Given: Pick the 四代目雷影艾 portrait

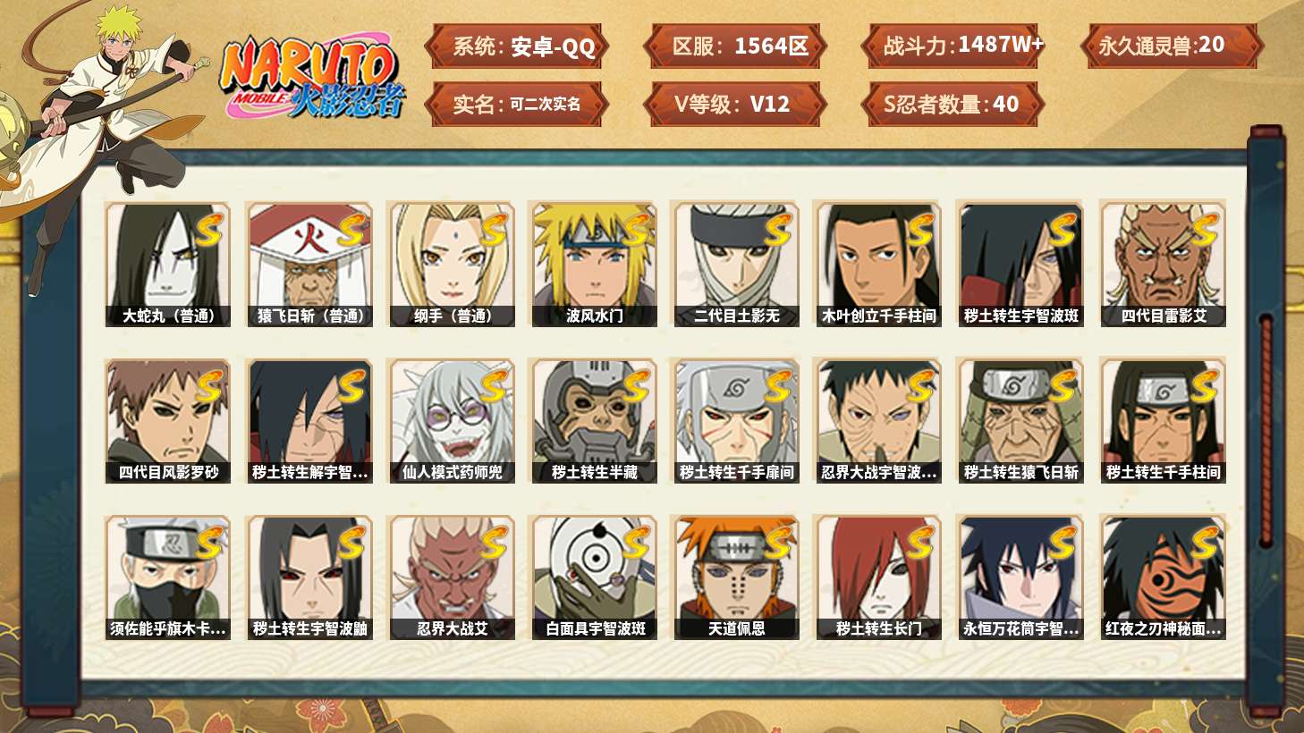Looking at the screenshot, I should coord(1163,264).
